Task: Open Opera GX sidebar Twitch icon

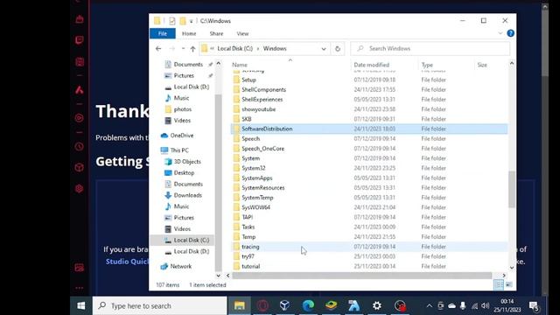Action: click(80, 40)
